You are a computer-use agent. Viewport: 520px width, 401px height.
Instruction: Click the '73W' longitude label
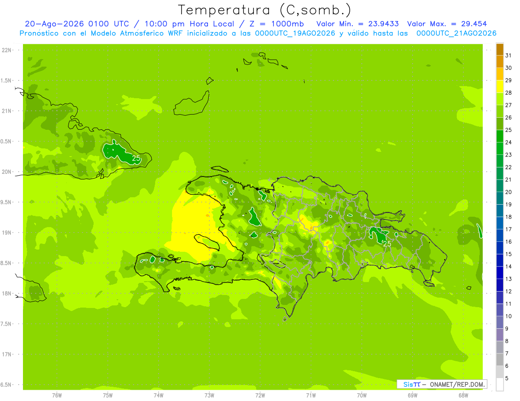[209, 395]
